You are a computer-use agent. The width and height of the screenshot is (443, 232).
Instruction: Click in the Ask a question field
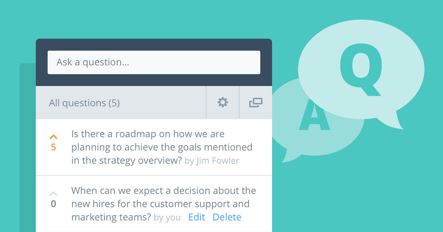tap(154, 62)
